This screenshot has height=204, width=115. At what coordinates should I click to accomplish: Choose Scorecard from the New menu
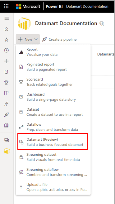coord(53,82)
